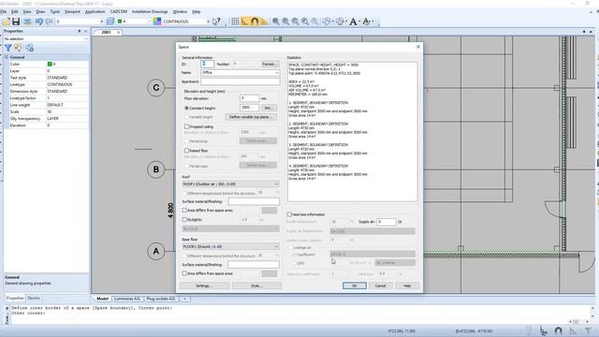Cancel the Space dialog
The image size is (599, 337).
click(381, 286)
